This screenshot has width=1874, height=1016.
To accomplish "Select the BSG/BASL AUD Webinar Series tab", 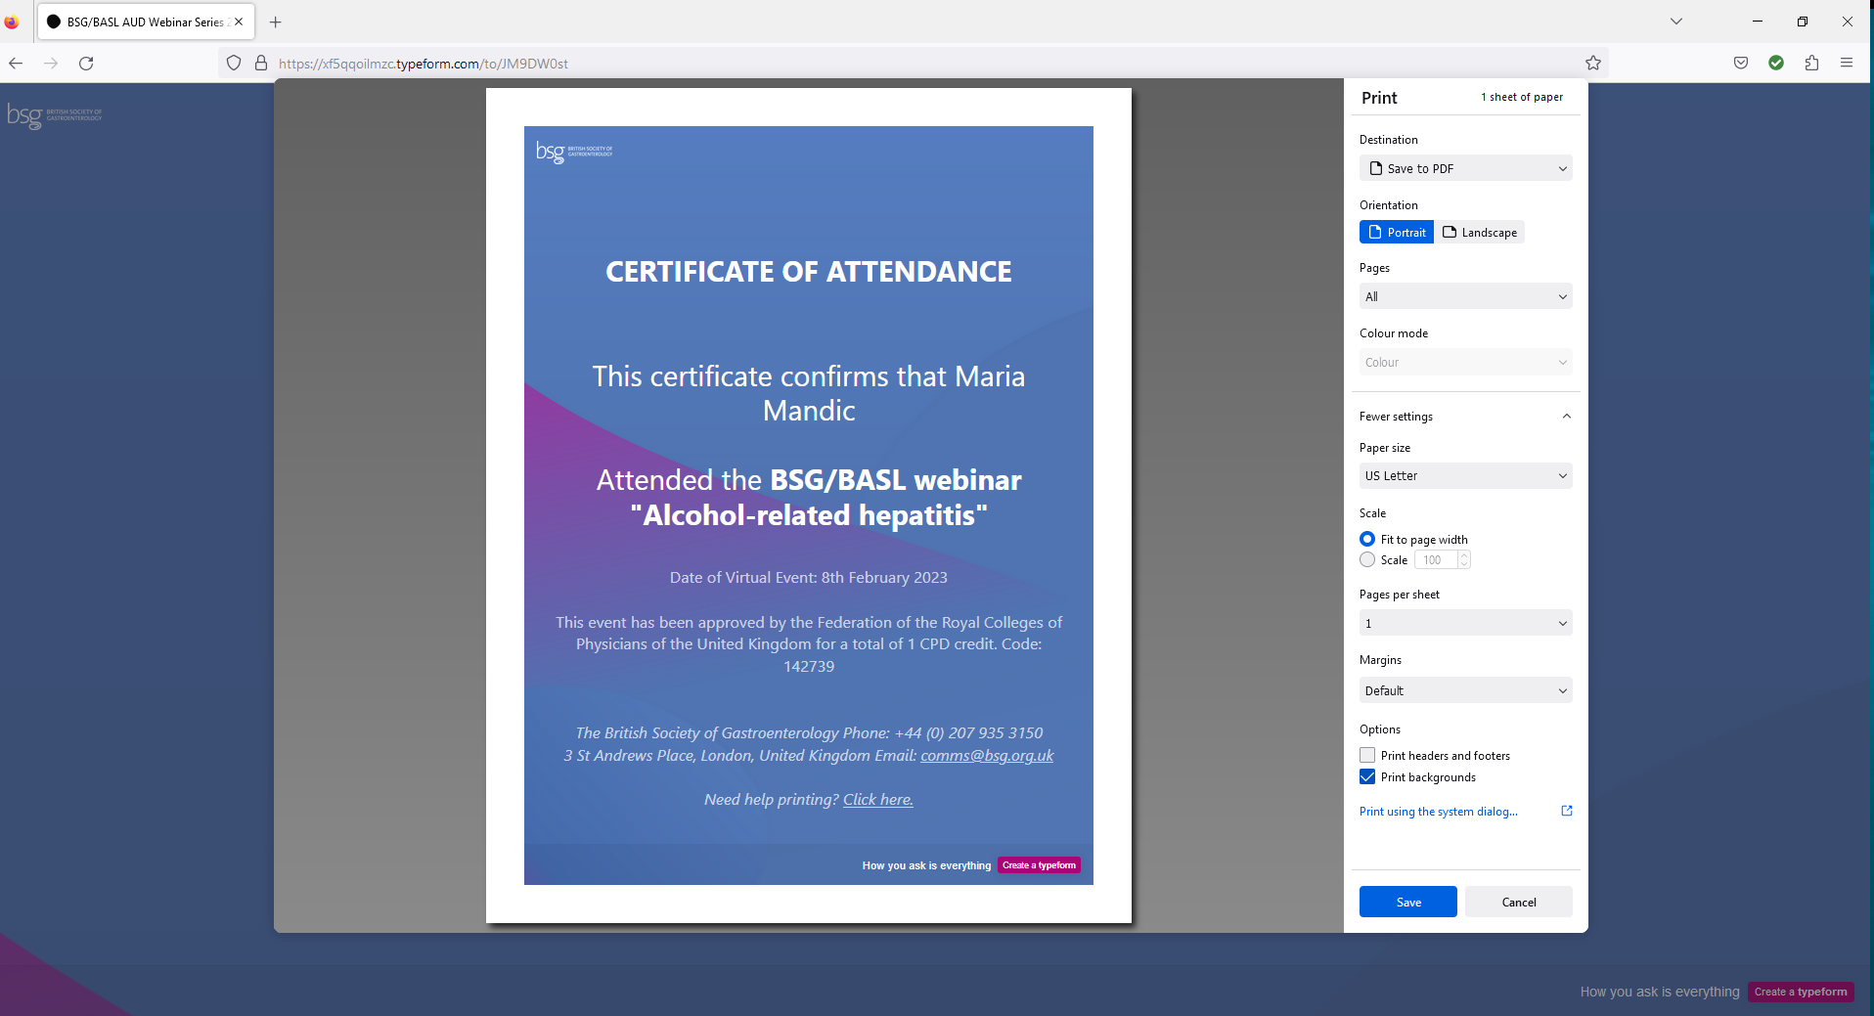I will 146,22.
